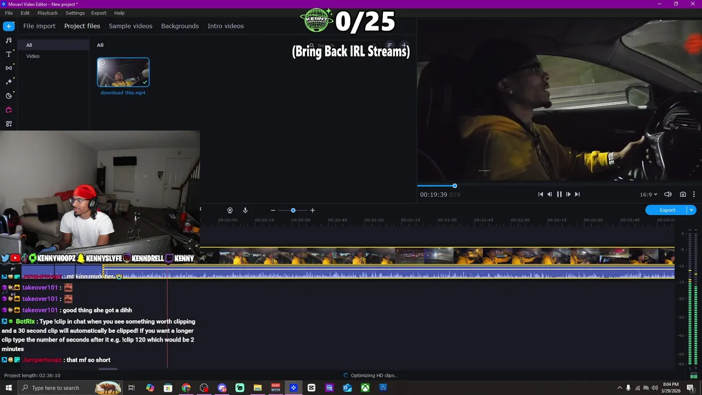Viewport: 702px width, 395px height.
Task: Expand the Export options arrow
Action: click(x=692, y=210)
